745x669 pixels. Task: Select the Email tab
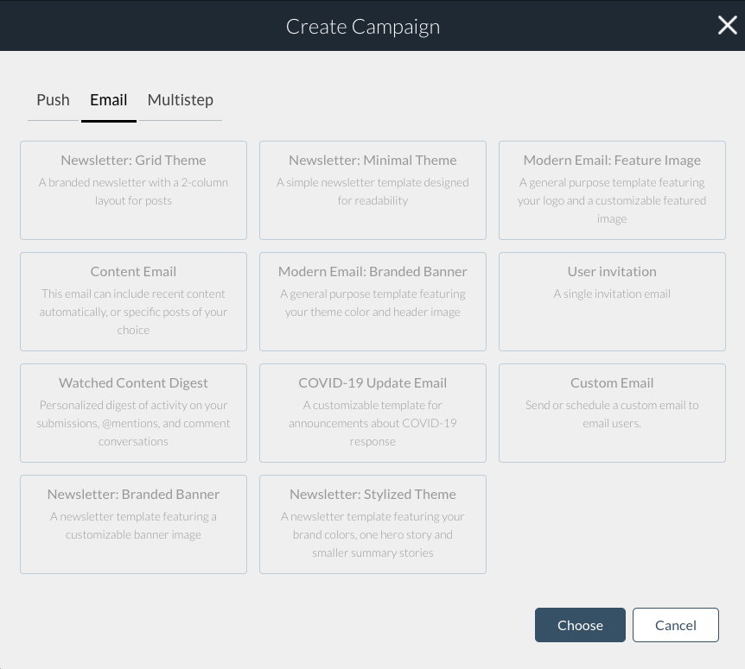coord(109,100)
